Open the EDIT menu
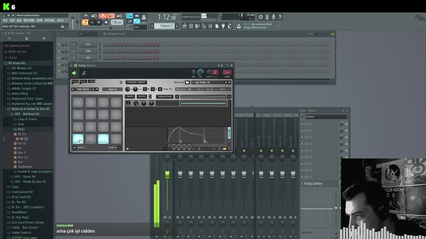The width and height of the screenshot is (426, 239). click(12, 21)
